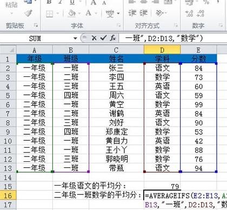Click the 学科 header cell

162,59
